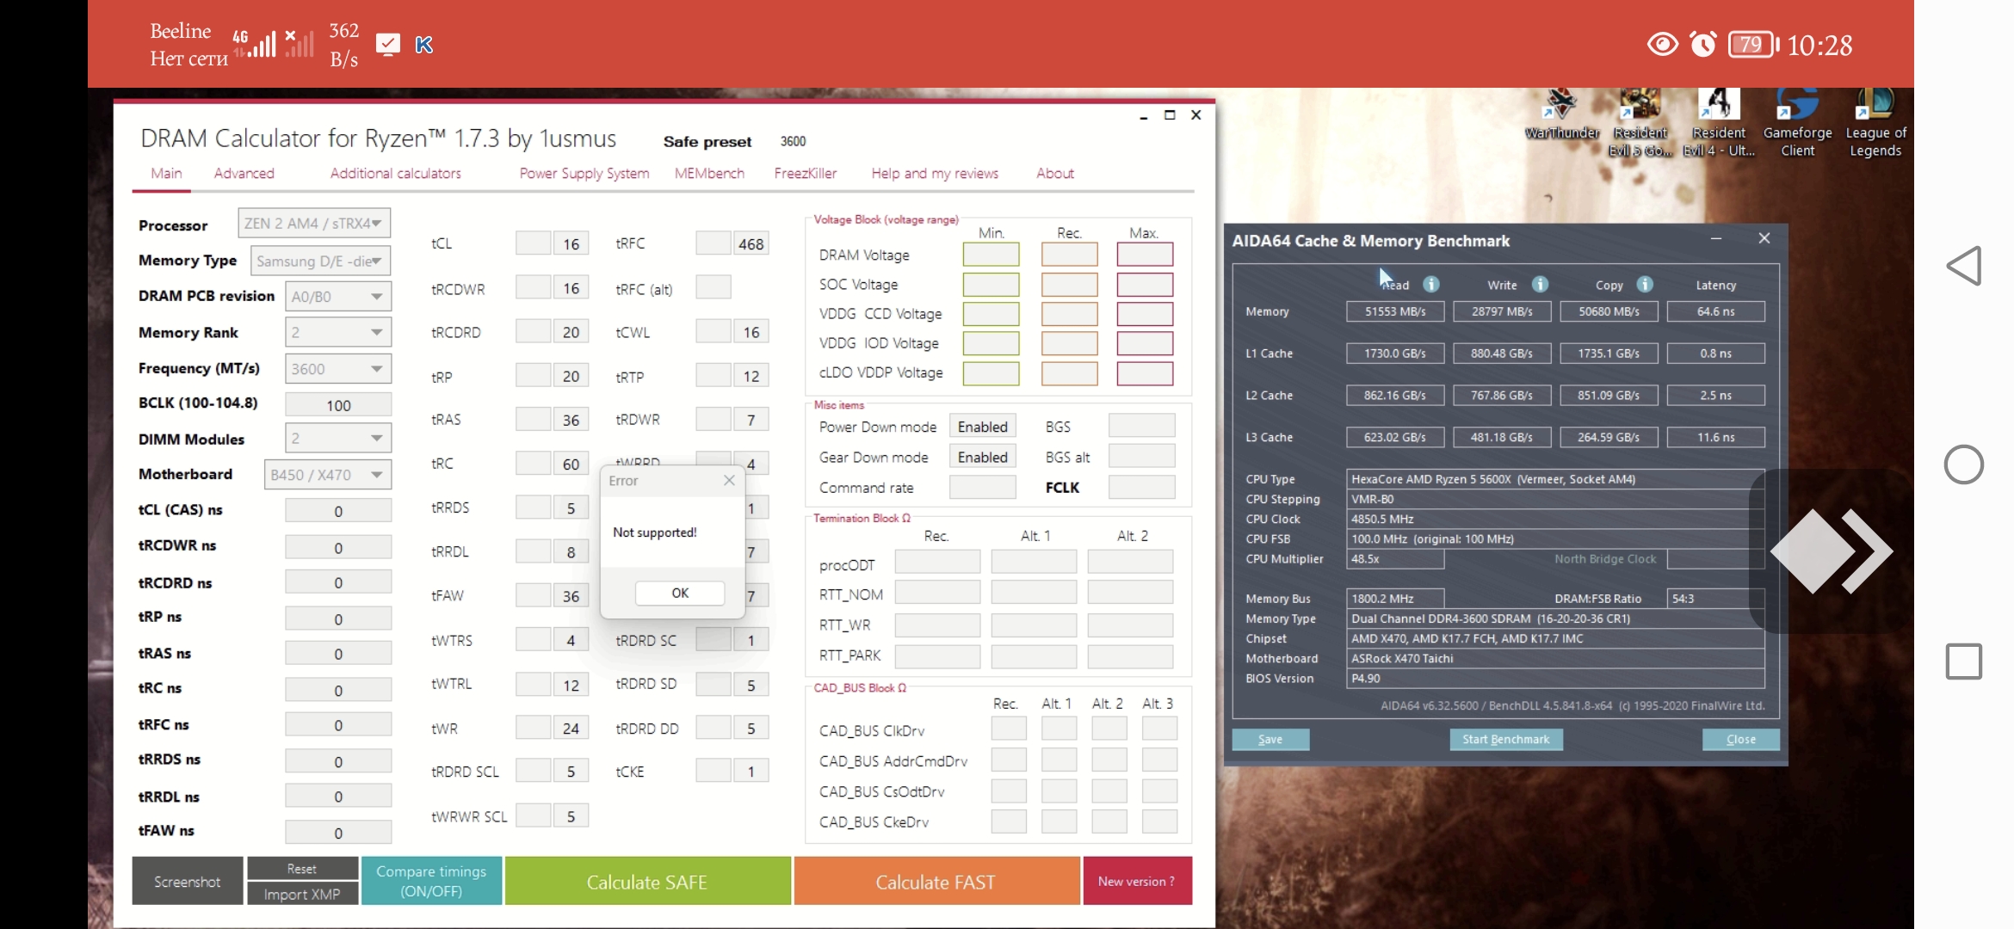Click the info icon next to Copy
Viewport: 2014px width, 929px height.
(x=1644, y=285)
